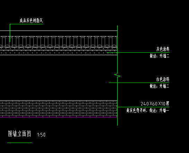Select the 灰色涂料 label

click(x=163, y=49)
